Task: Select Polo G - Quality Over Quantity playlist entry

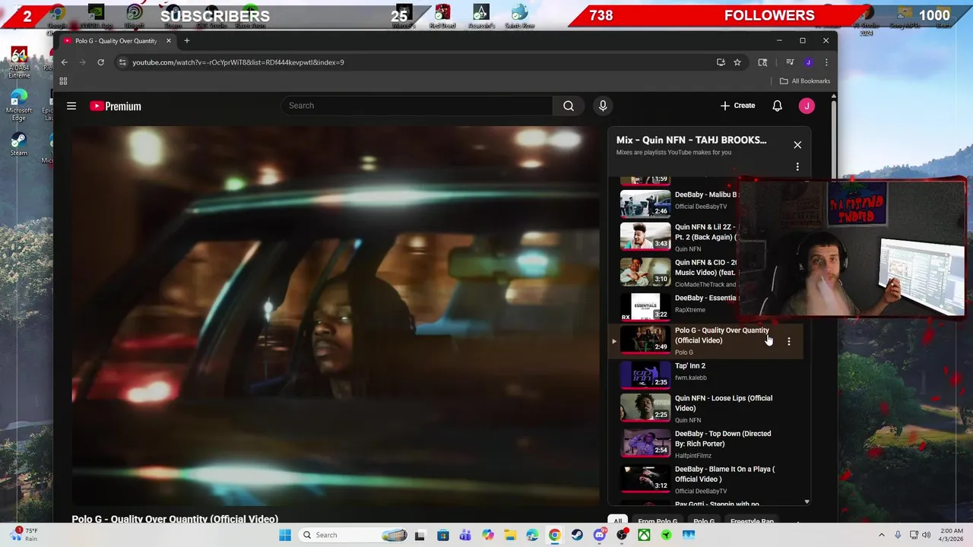Action: 707,341
